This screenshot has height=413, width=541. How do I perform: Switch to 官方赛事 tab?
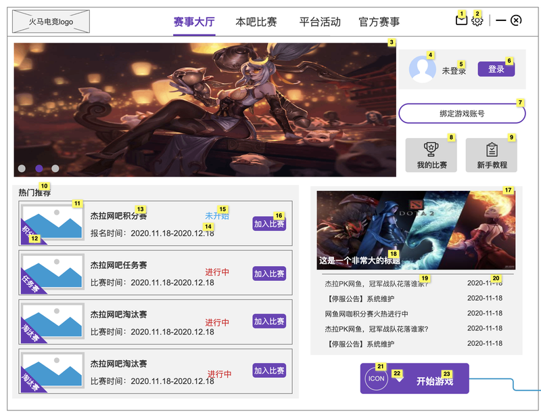tap(379, 22)
